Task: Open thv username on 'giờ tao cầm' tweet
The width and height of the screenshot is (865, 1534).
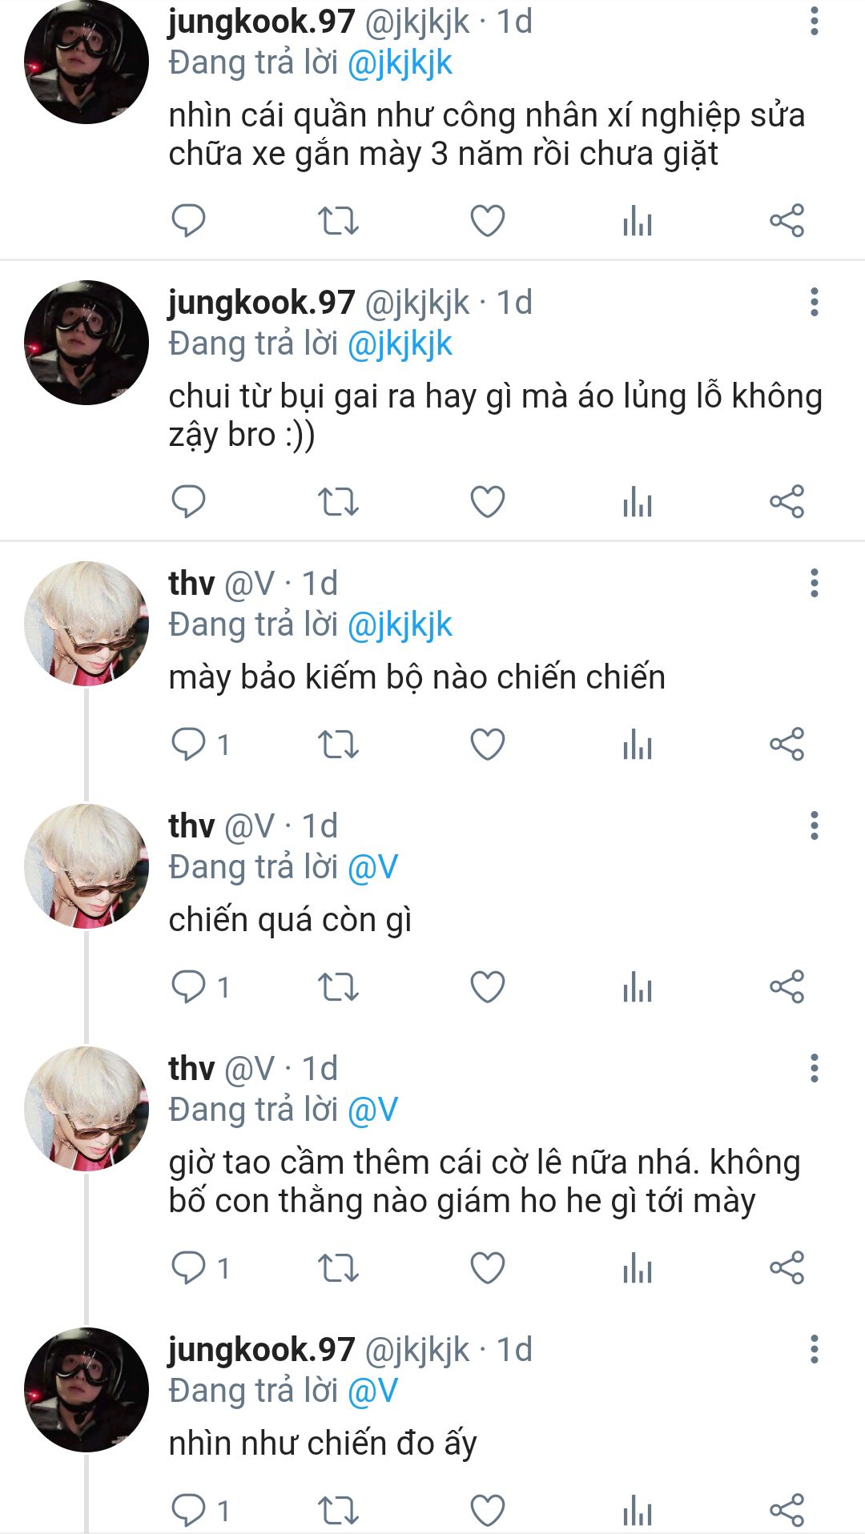Action: [x=191, y=1068]
